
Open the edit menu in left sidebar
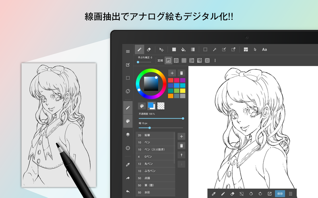(x=128, y=65)
